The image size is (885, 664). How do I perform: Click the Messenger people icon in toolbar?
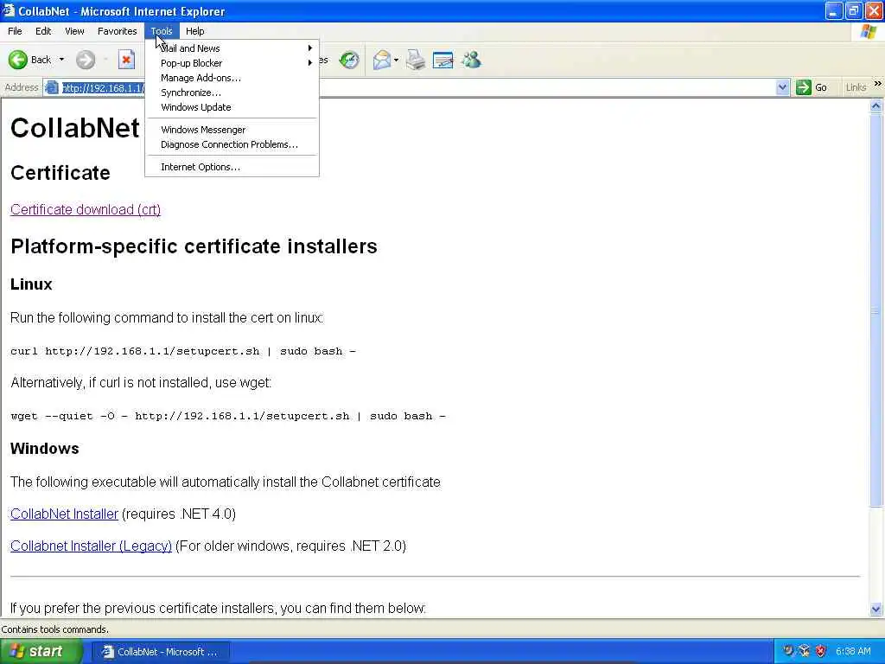click(471, 60)
